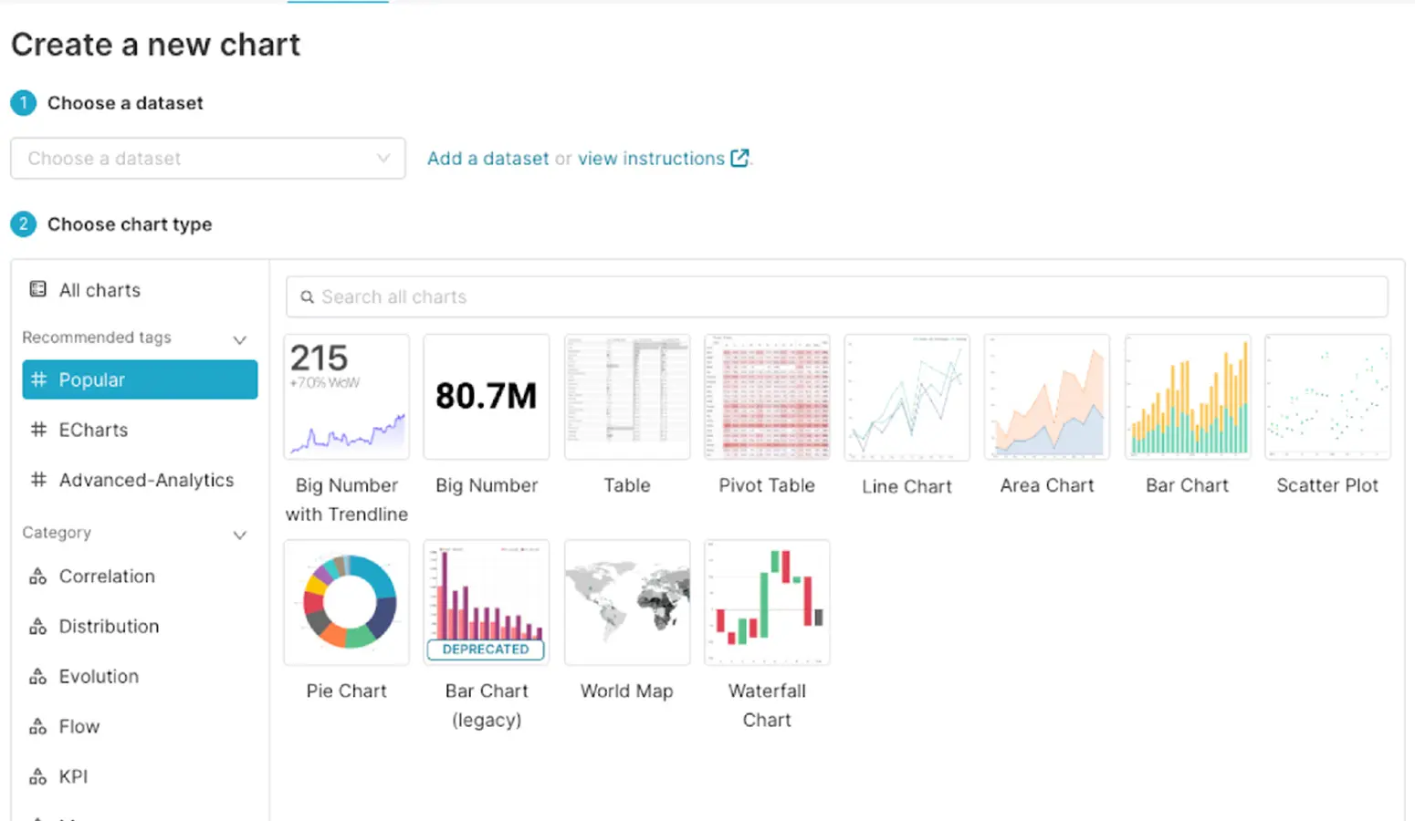Click the hash icon beside Advanced-Analytics

point(38,480)
